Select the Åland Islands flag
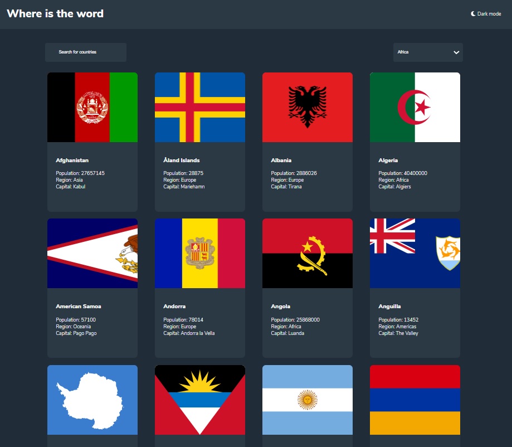 [200, 107]
